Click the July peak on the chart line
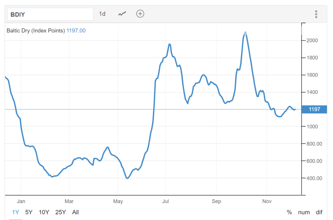 pos(169,44)
